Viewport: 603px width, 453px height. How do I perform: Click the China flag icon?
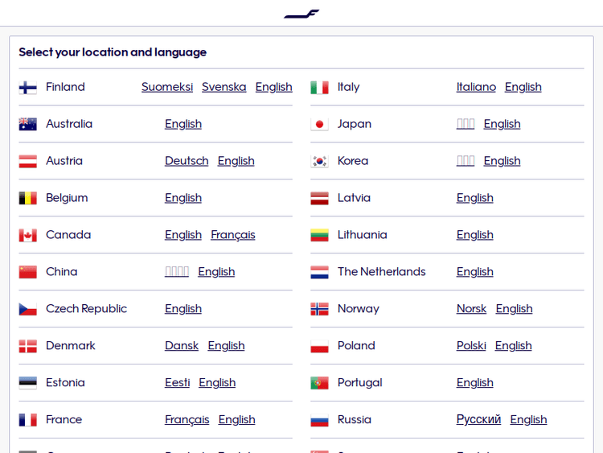27,272
